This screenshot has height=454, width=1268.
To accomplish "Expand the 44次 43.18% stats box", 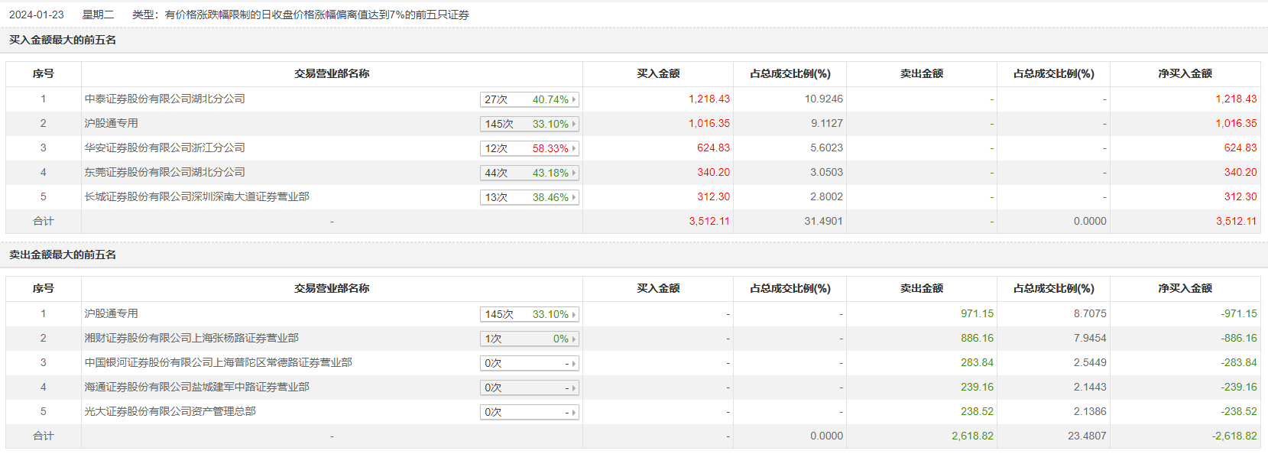I will point(529,173).
